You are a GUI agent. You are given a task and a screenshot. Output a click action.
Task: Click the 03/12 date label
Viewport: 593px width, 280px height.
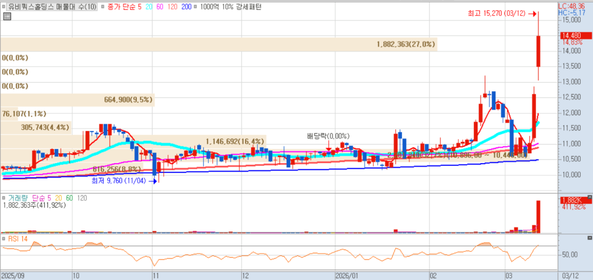[x=570, y=275]
